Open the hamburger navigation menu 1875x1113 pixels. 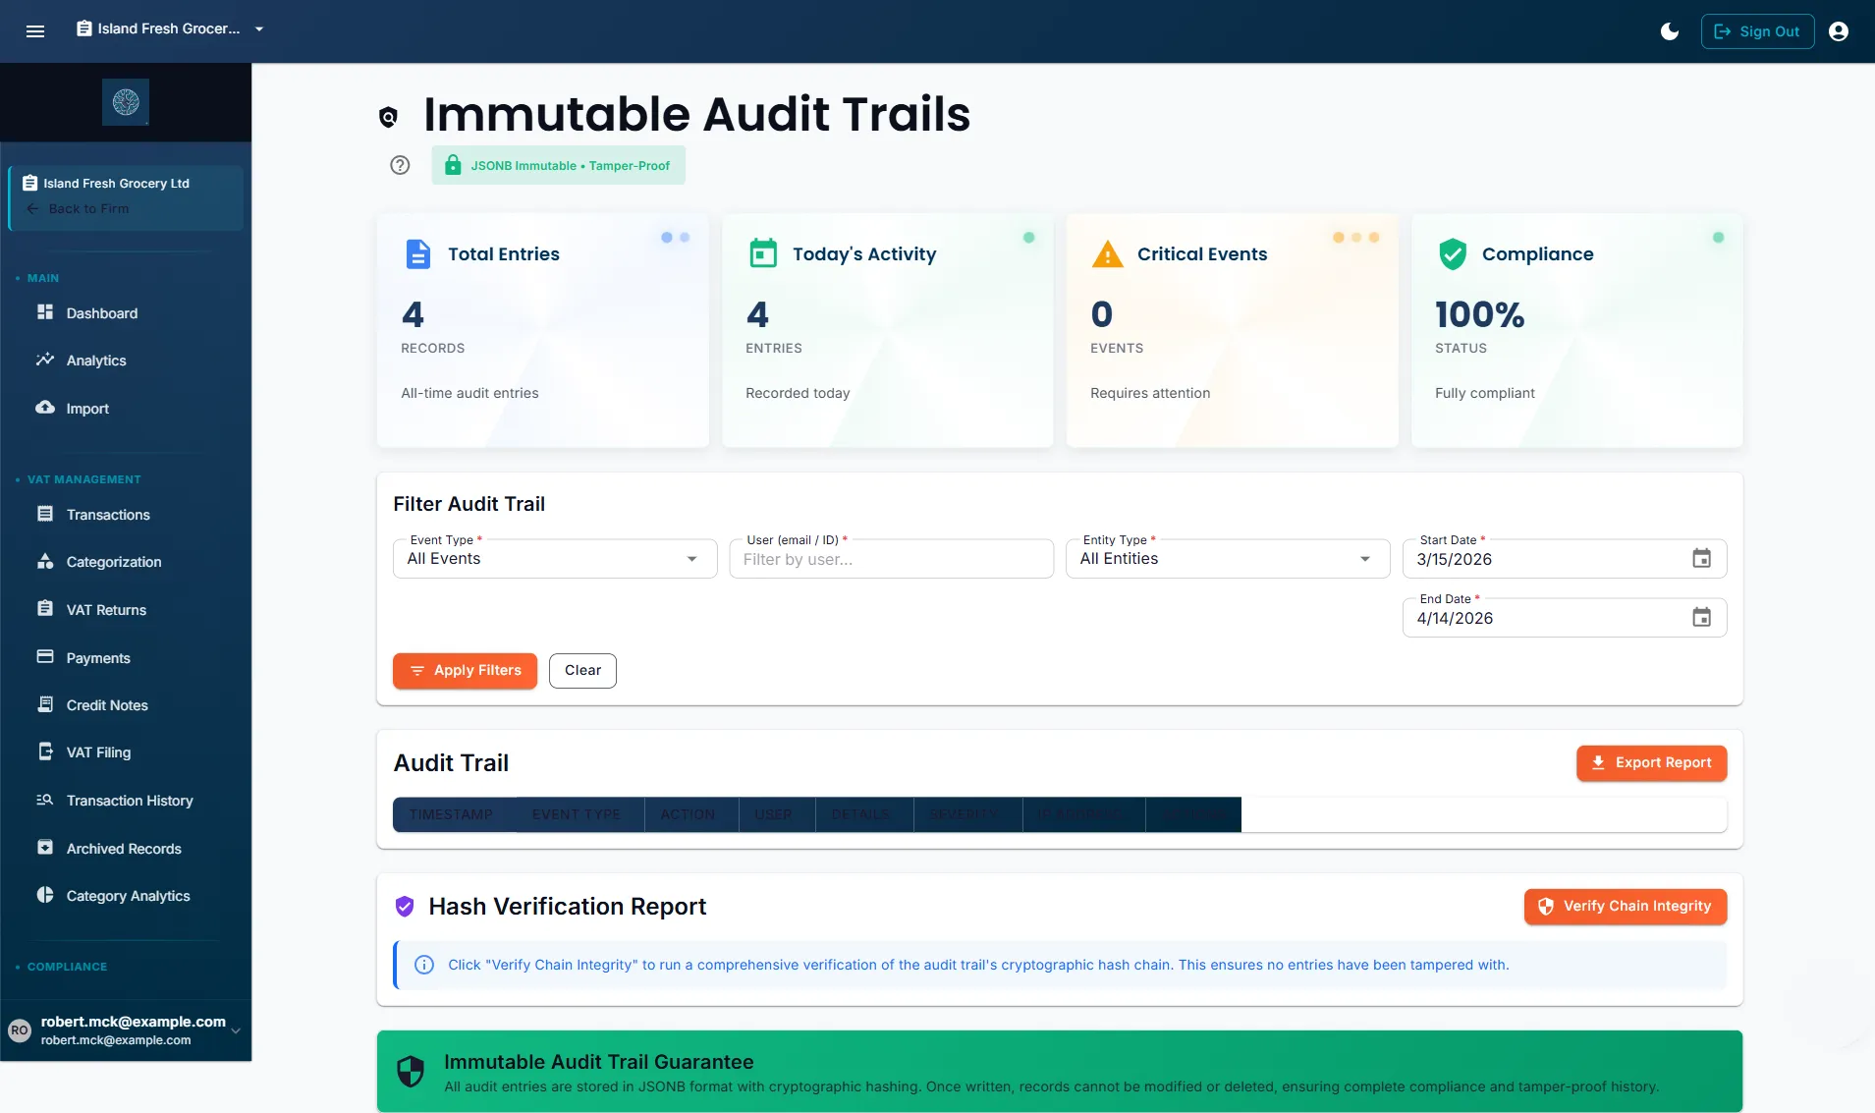35,31
